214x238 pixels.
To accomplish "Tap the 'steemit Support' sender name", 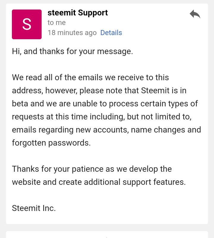I will click(78, 13).
